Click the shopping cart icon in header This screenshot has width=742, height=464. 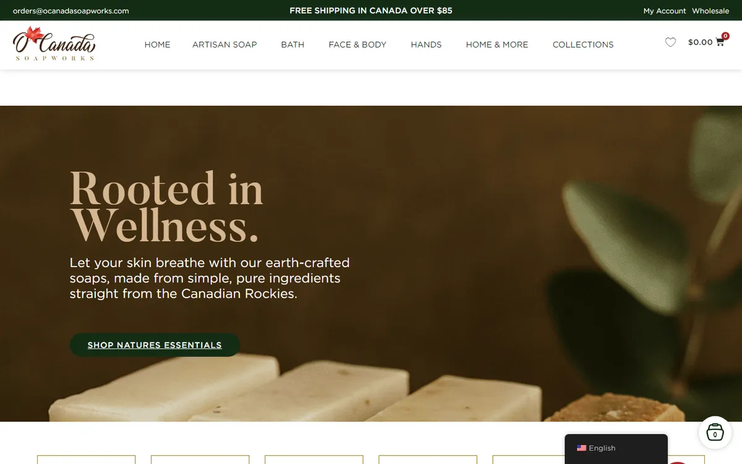pyautogui.click(x=720, y=43)
